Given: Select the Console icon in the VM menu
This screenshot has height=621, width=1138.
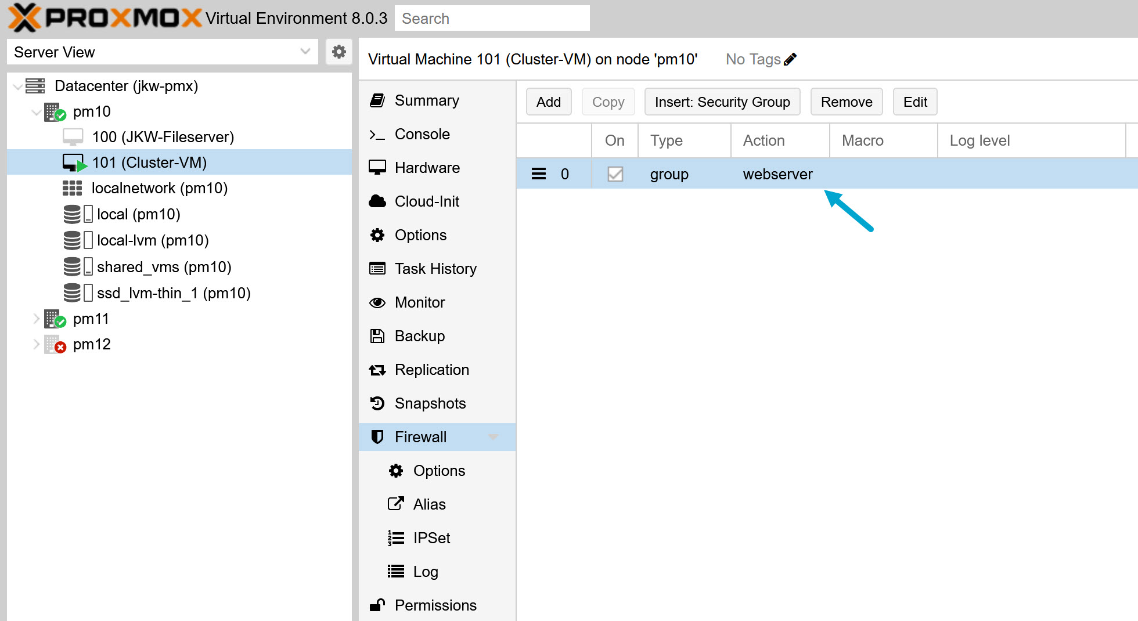Looking at the screenshot, I should coord(377,134).
